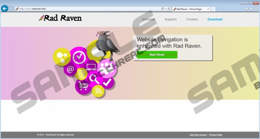Click the Download navigation link
The image size is (260, 139).
tap(215, 19)
